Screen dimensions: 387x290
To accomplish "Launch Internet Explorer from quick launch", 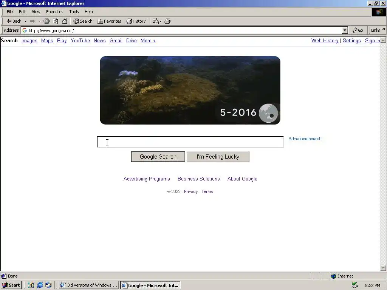I will 39,285.
